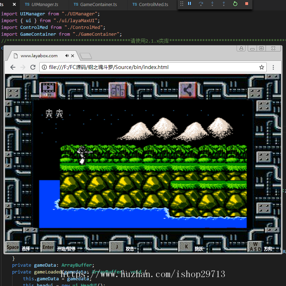Click the address bar showing index.html
Viewport: 286px width, 286px height.
click(x=150, y=67)
